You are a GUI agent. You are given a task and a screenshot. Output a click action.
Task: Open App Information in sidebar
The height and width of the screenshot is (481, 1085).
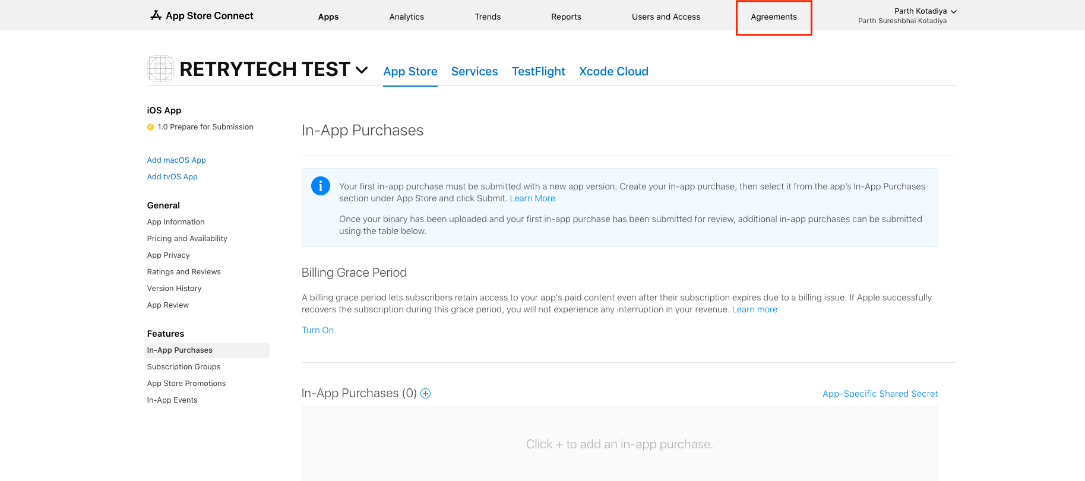click(x=176, y=222)
